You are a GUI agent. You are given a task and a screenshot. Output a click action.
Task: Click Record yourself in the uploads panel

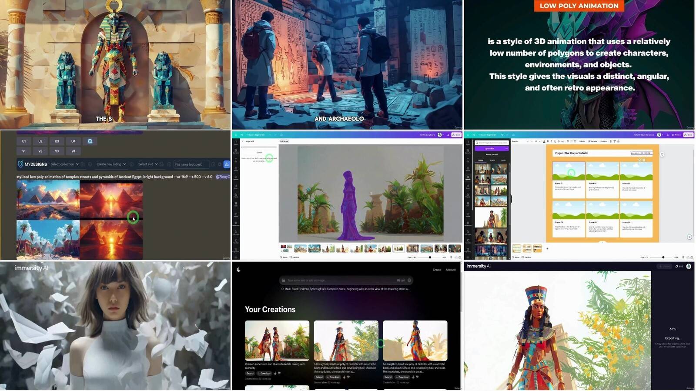[492, 154]
